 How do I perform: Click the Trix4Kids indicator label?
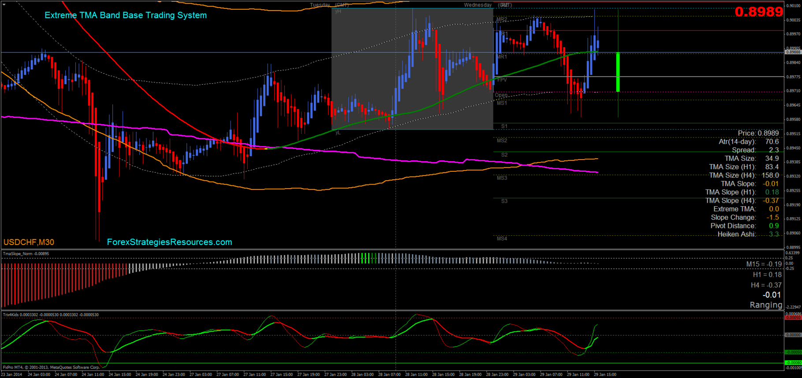51,315
